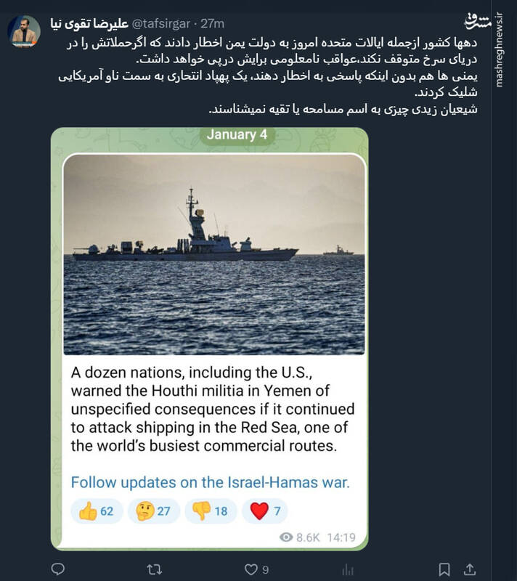Toggle the thumbs down reaction with 18

pyautogui.click(x=210, y=511)
